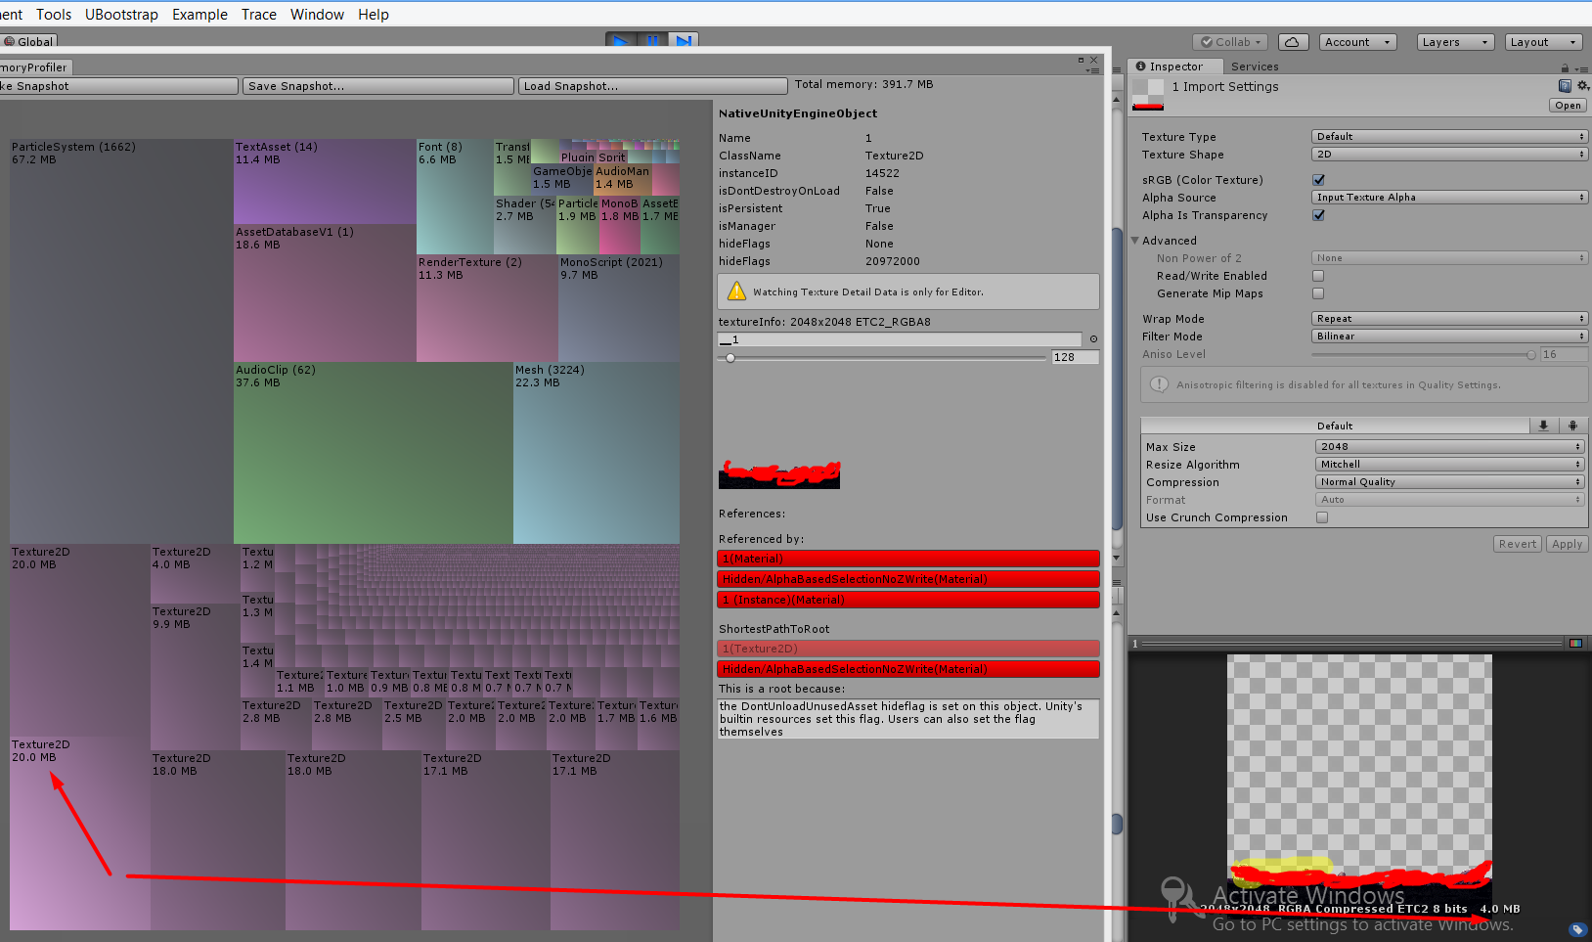Click the Pause button in the toolbar

point(652,41)
